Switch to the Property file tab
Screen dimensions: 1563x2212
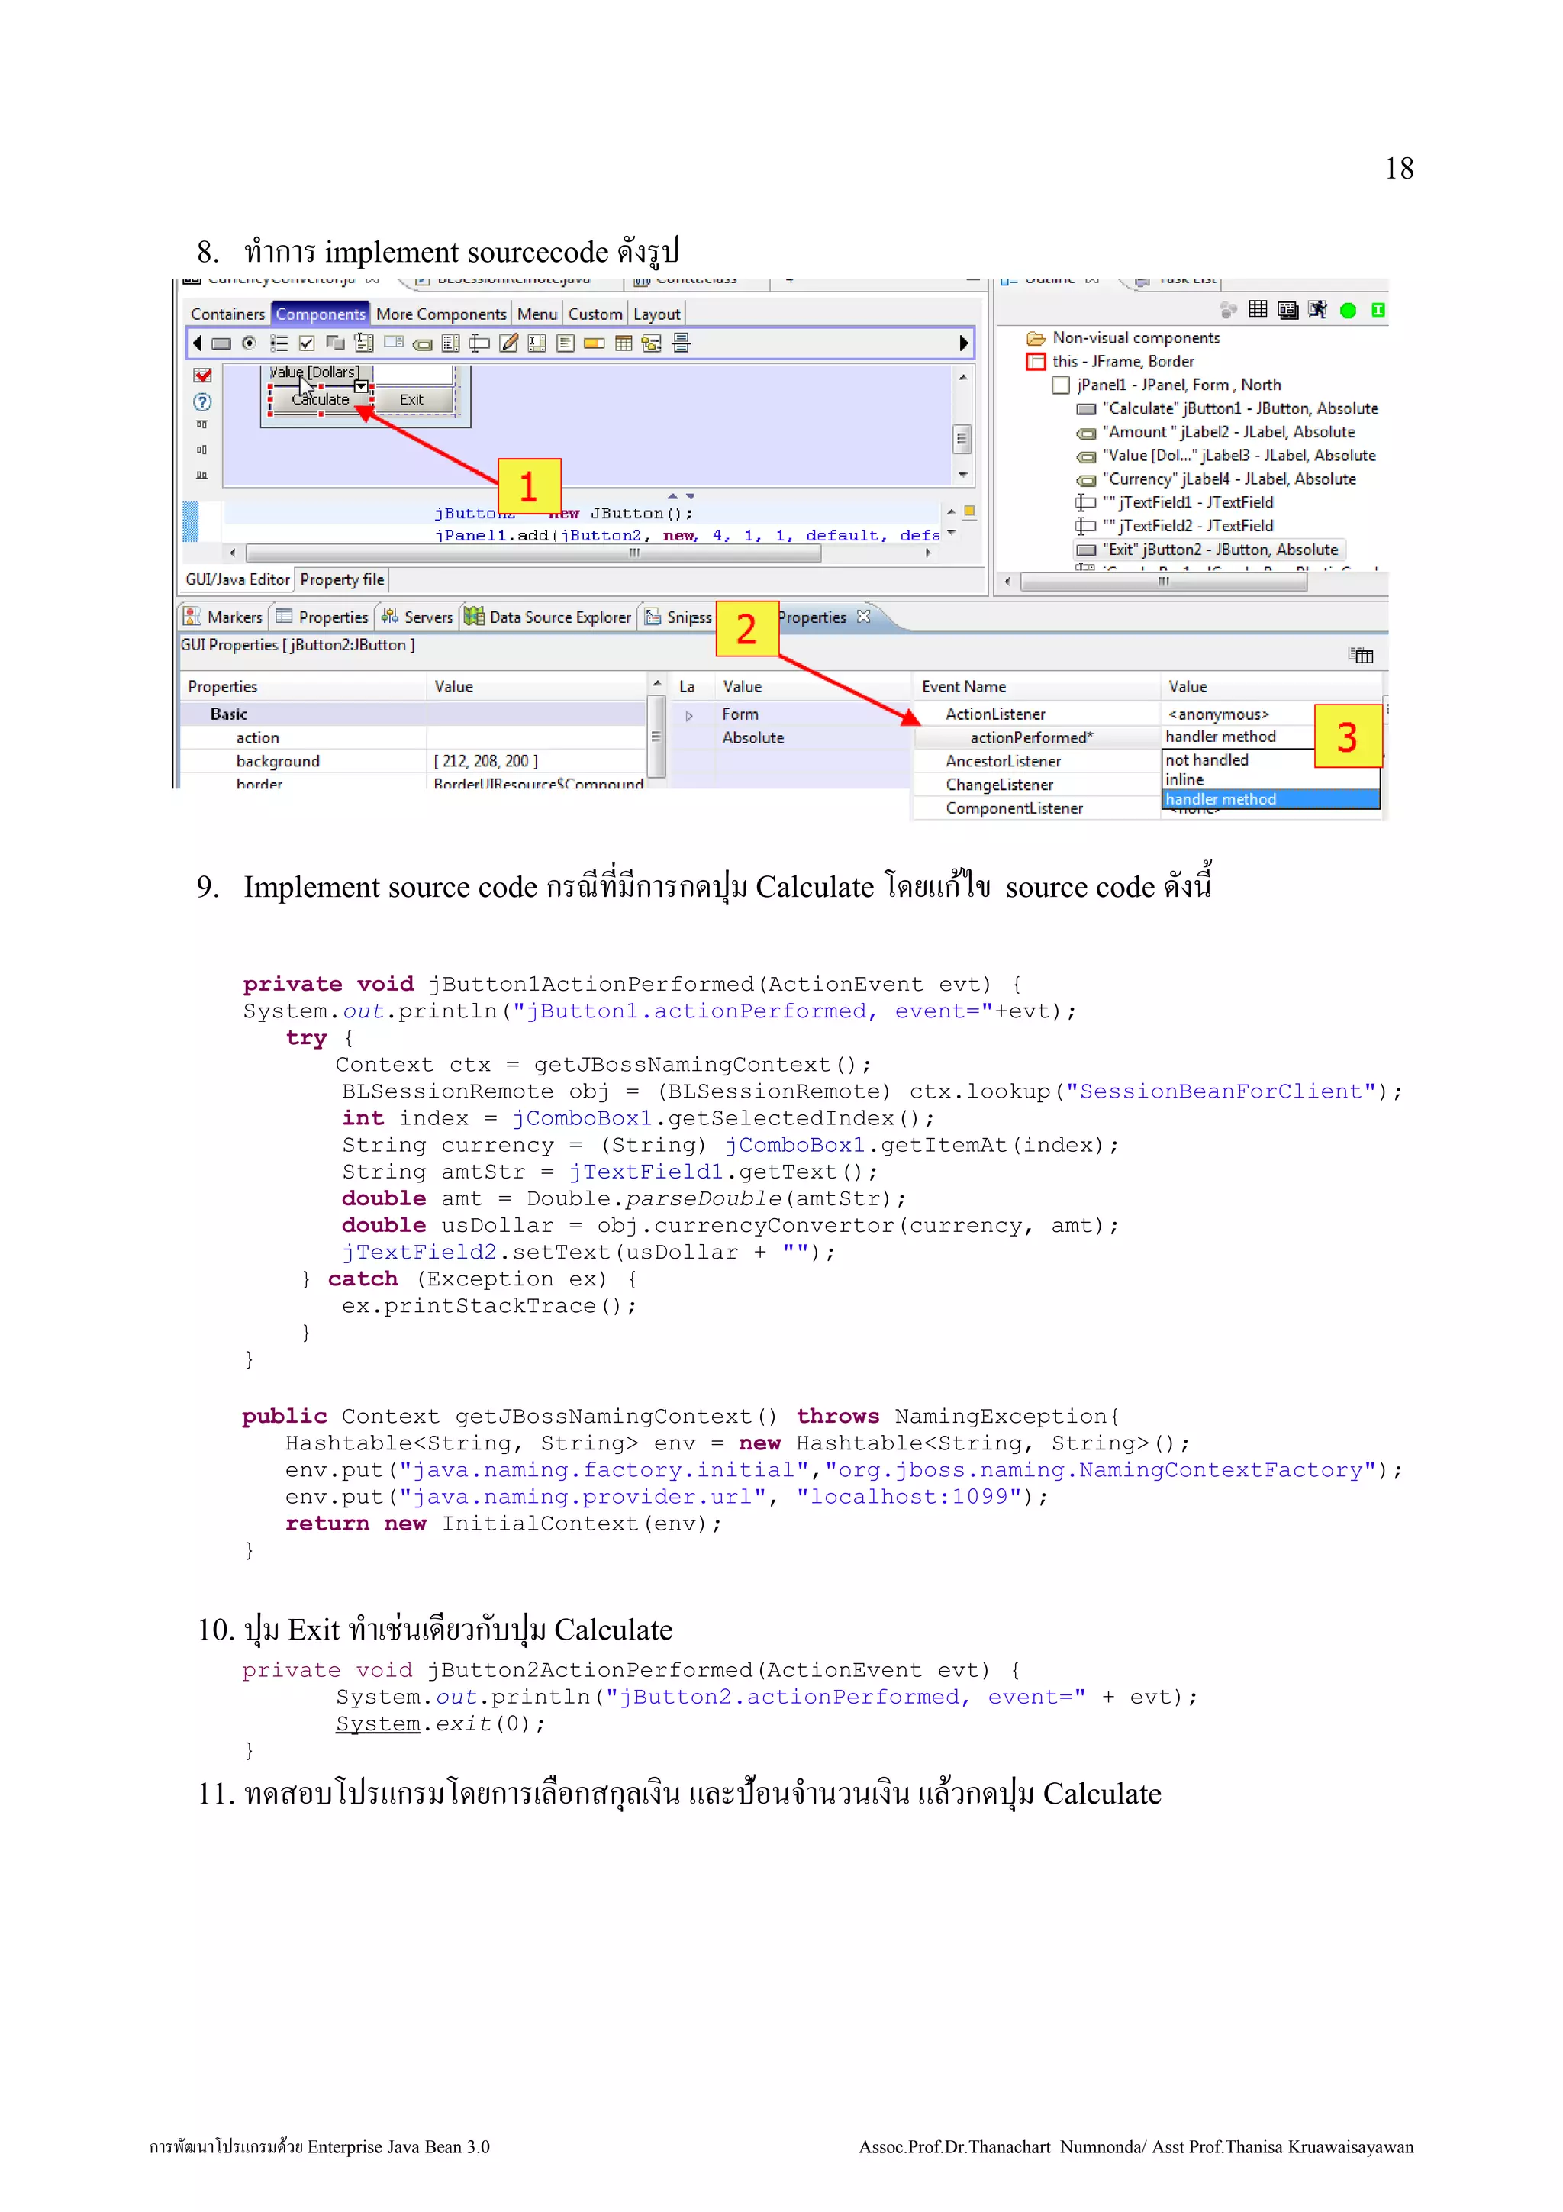click(342, 579)
